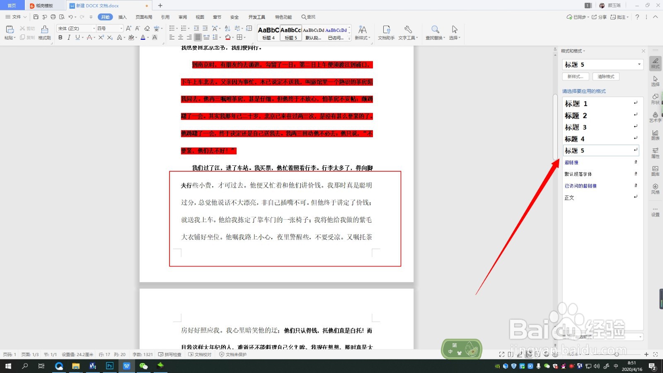
Task: Click the 拼写检查 status bar item
Action: tap(170, 354)
